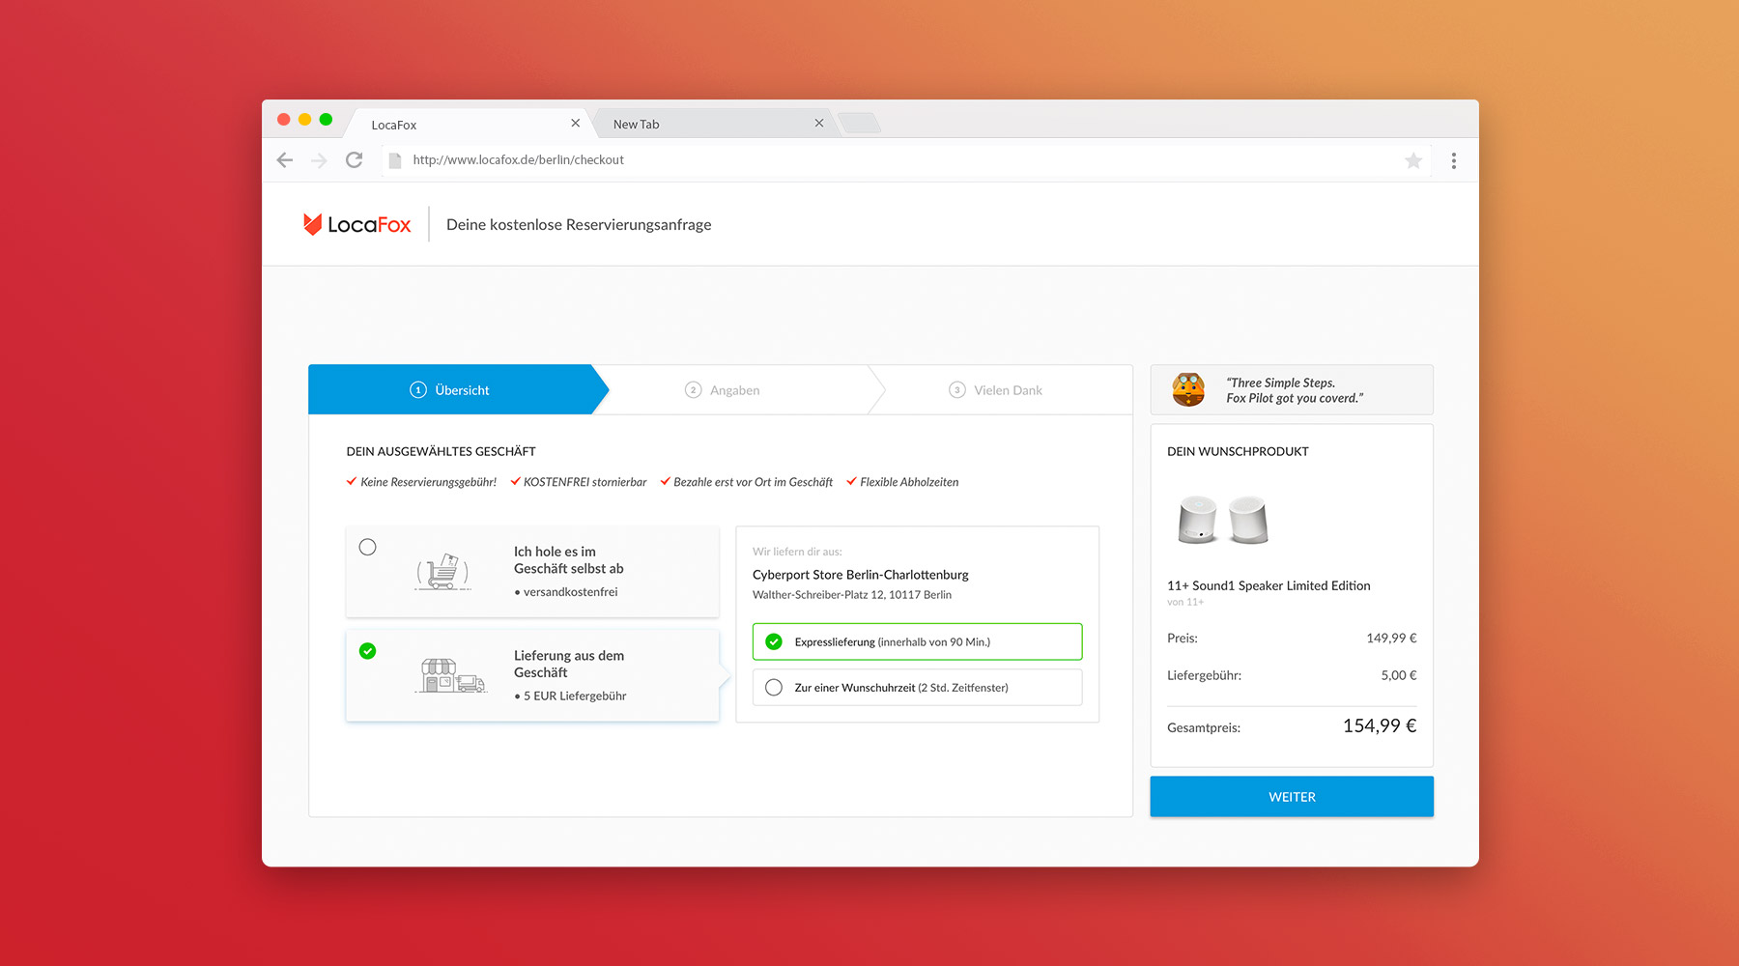Reload the page using the refresh icon
The width and height of the screenshot is (1739, 966).
(x=355, y=160)
